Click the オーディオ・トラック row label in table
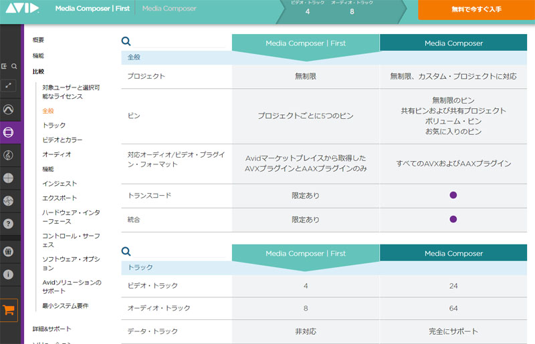Screen dimensions: 535x344 (x=158, y=308)
